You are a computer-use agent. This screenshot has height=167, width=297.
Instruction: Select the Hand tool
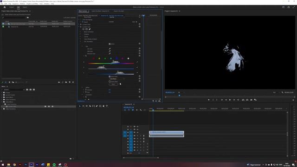(x=103, y=106)
